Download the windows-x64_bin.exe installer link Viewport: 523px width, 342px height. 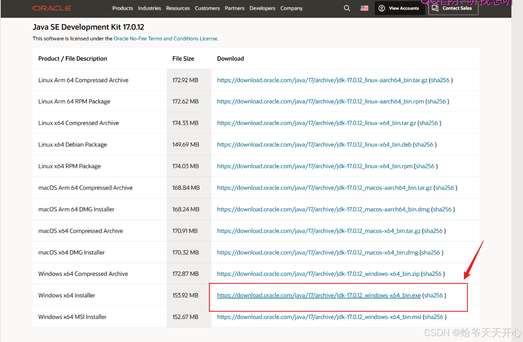point(319,295)
